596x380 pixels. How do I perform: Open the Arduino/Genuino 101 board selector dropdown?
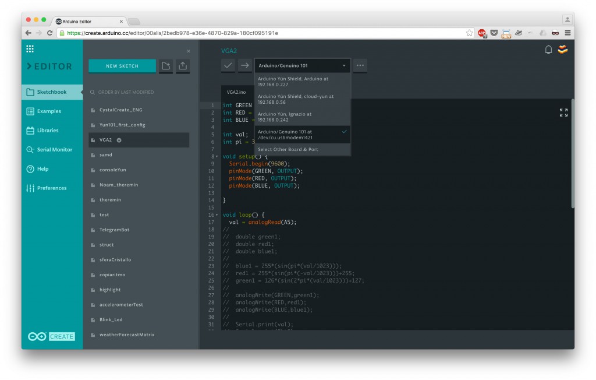pyautogui.click(x=303, y=65)
